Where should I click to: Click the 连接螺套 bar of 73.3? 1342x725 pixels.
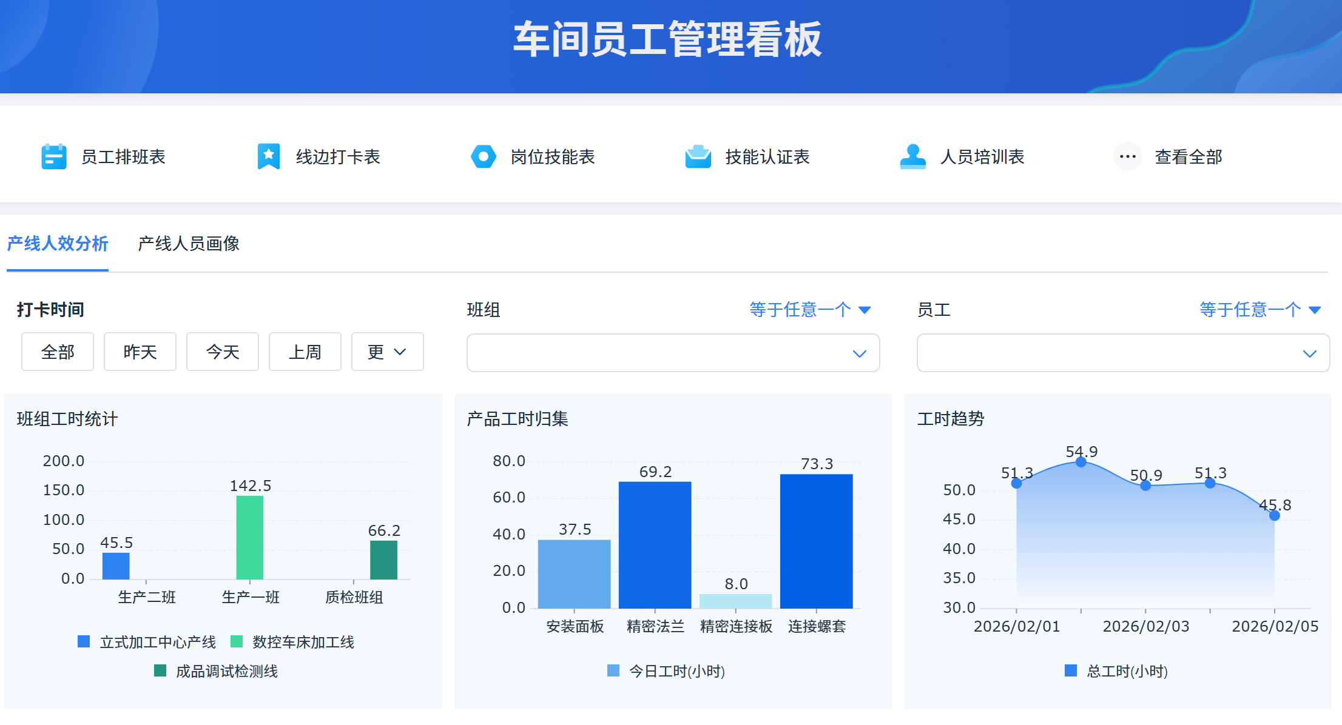coord(817,541)
